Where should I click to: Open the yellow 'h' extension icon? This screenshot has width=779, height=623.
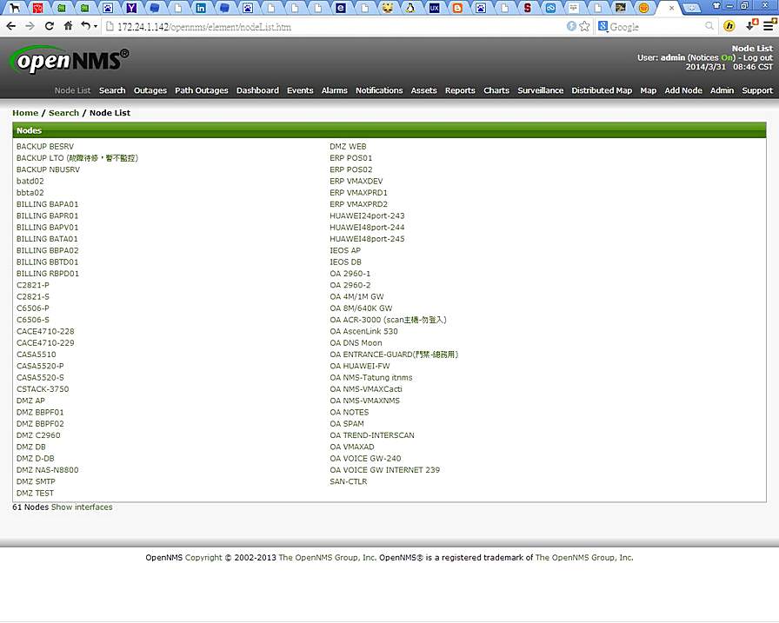[729, 26]
